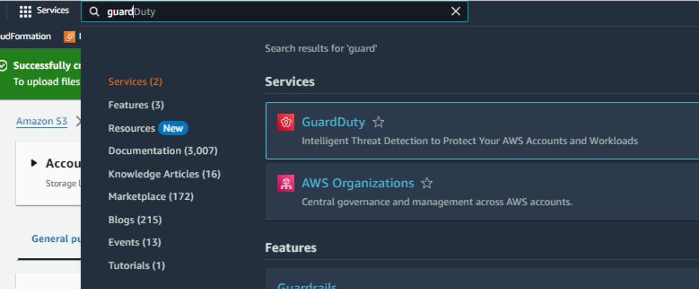Open the Guardrails feature link
The height and width of the screenshot is (289, 699).
(307, 285)
